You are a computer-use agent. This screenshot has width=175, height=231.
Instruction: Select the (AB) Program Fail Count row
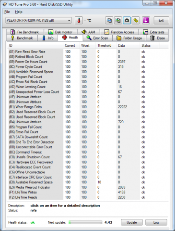pyautogui.click(x=88, y=77)
